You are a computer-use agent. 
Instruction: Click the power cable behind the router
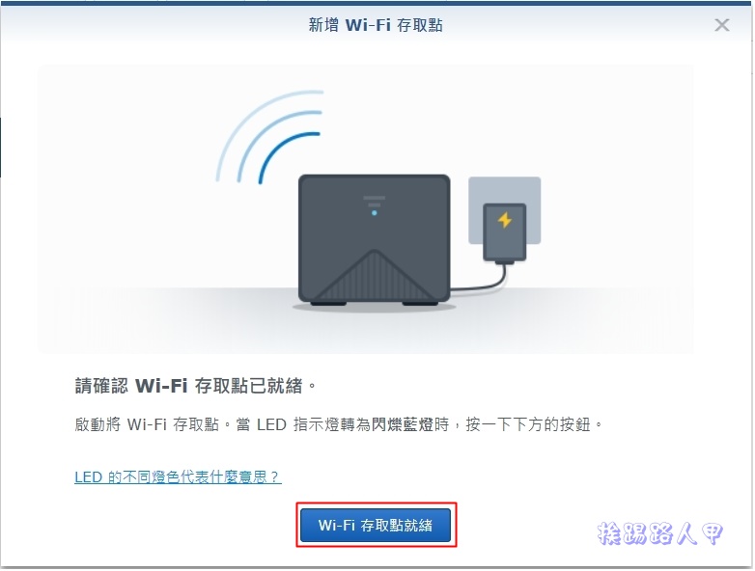click(482, 282)
